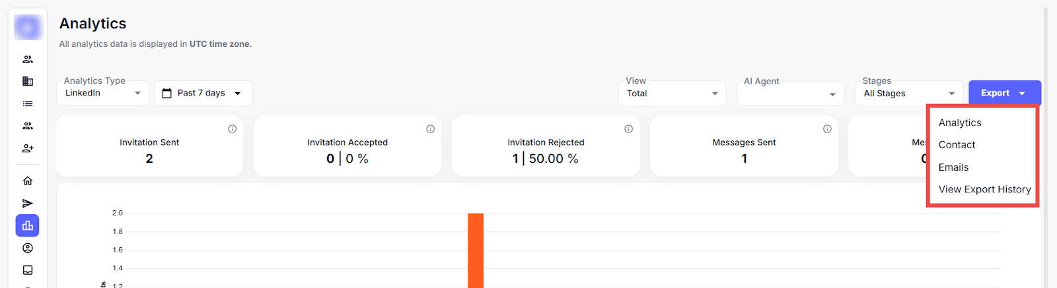Click info icon on Invitation Sent card
Viewport: 1057px width, 288px height.
(233, 129)
